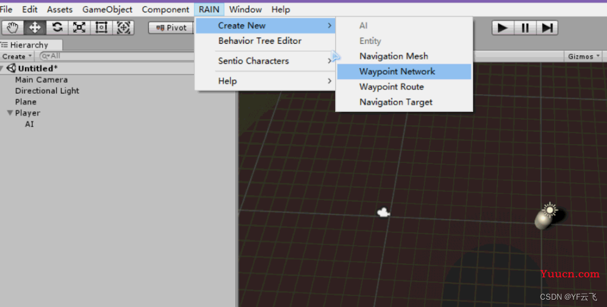Expand the Help submenu in RAIN menu
The width and height of the screenshot is (607, 307).
266,81
